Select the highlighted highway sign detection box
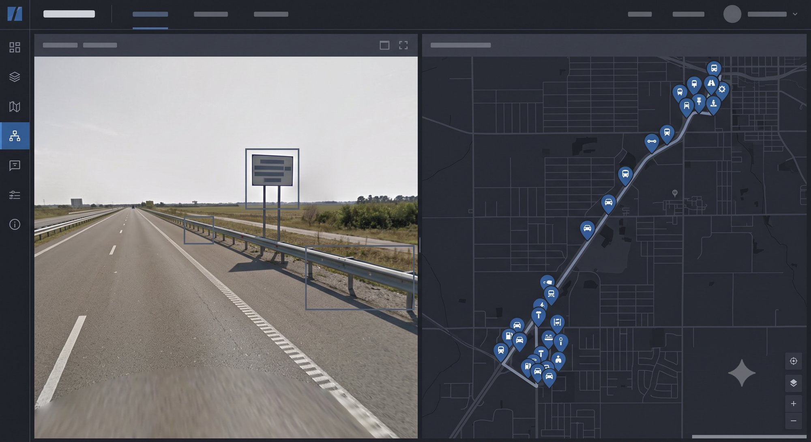Image resolution: width=811 pixels, height=442 pixels. point(272,179)
